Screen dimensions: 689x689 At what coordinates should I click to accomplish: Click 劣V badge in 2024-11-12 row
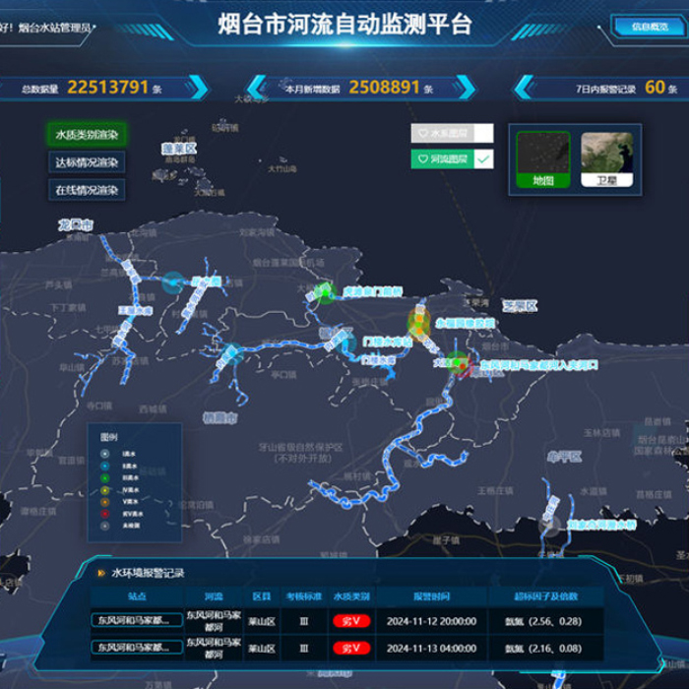351,621
